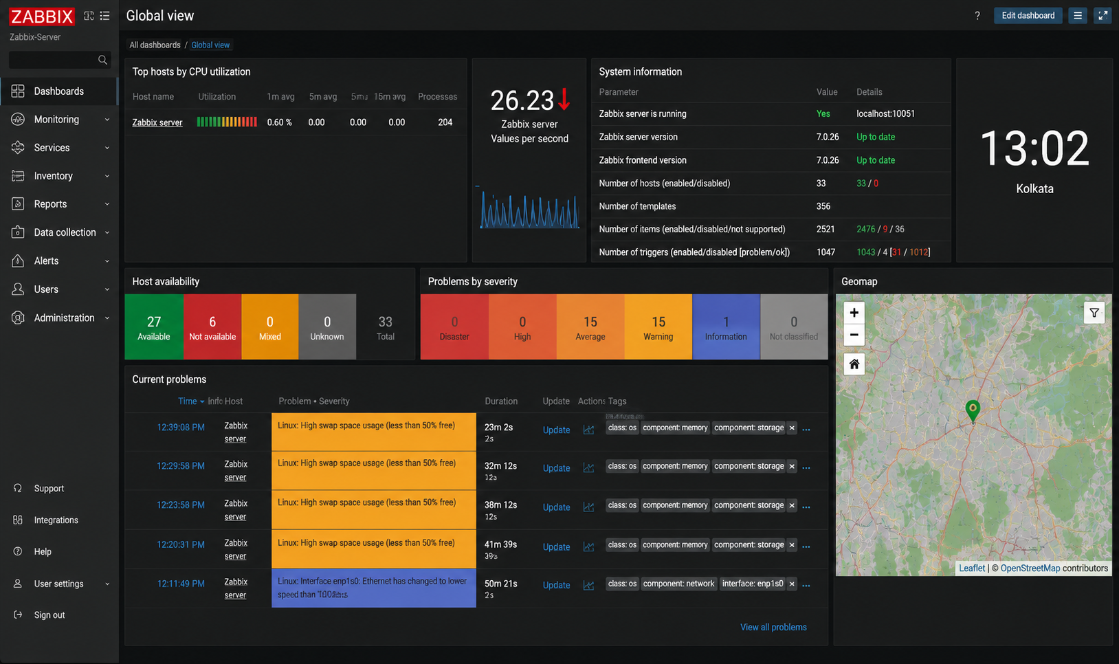Show more tags for 12:20:31 PM problem
The width and height of the screenshot is (1119, 664).
coord(806,547)
